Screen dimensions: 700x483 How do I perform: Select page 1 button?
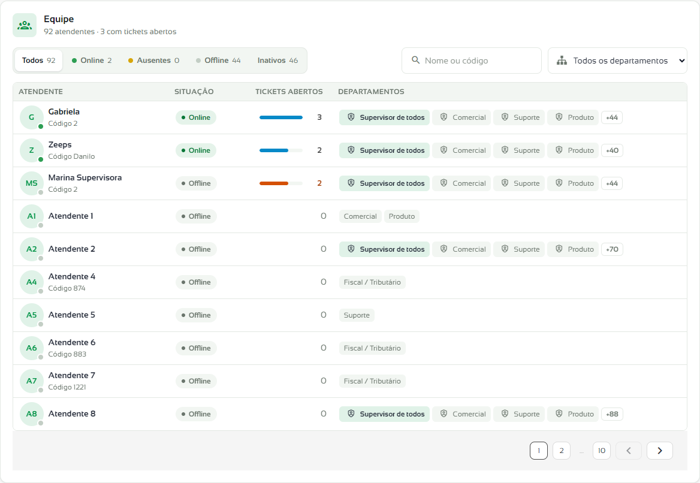[538, 451]
